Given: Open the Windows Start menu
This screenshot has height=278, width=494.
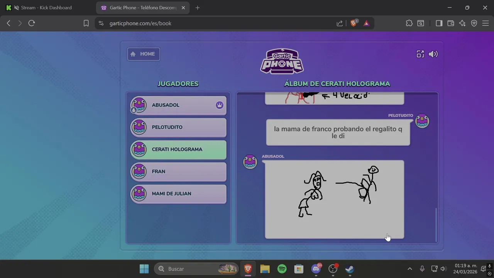Looking at the screenshot, I should (x=144, y=269).
